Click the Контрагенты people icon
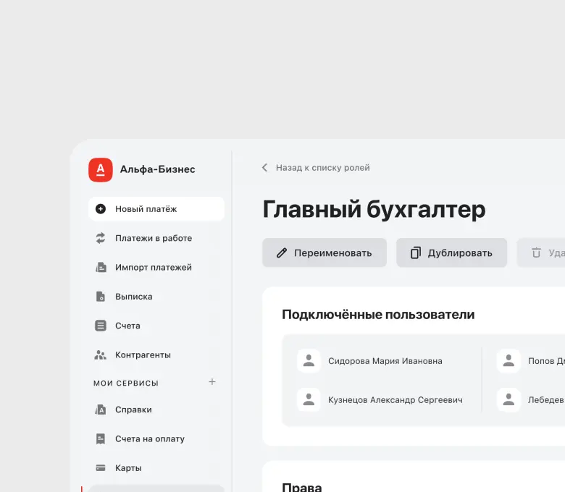Screen dimensions: 565x492 [x=101, y=355]
